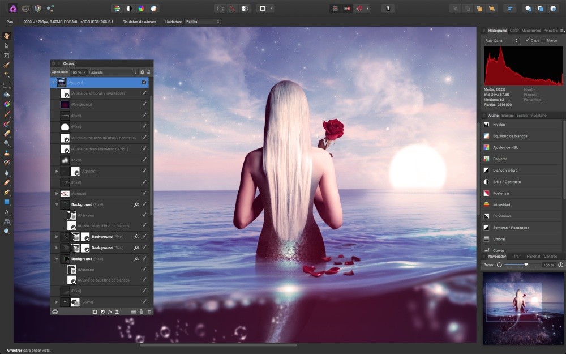
Task: Open the Rojo Canal channel dropdown
Action: [x=501, y=40]
